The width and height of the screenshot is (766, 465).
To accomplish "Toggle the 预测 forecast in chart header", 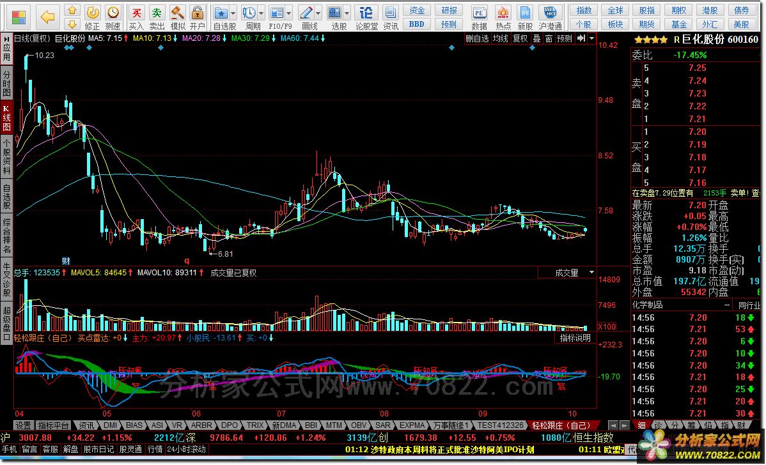I will pyautogui.click(x=564, y=38).
